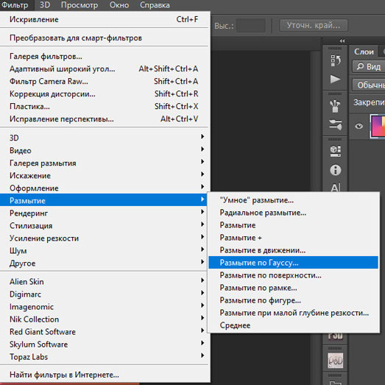Choose Радиальное размытие
The image size is (385, 385).
click(x=293, y=213)
